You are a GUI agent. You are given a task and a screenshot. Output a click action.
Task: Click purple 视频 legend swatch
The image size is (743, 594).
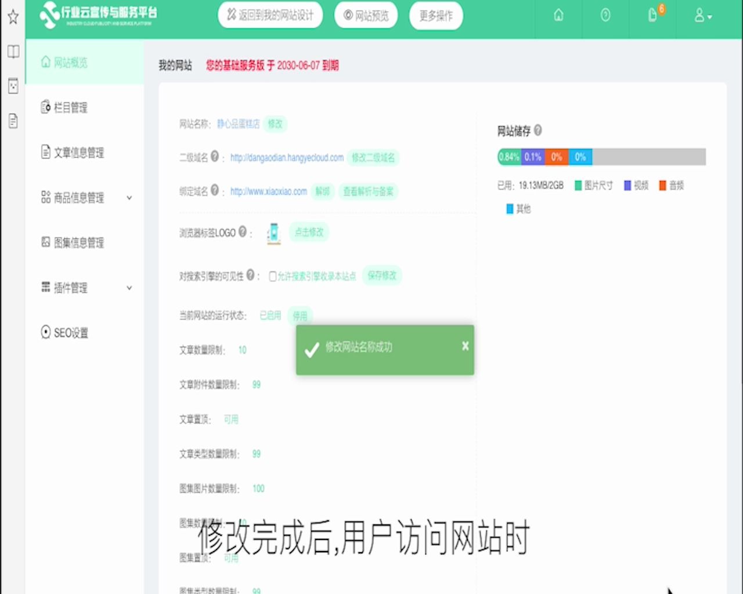tap(627, 186)
